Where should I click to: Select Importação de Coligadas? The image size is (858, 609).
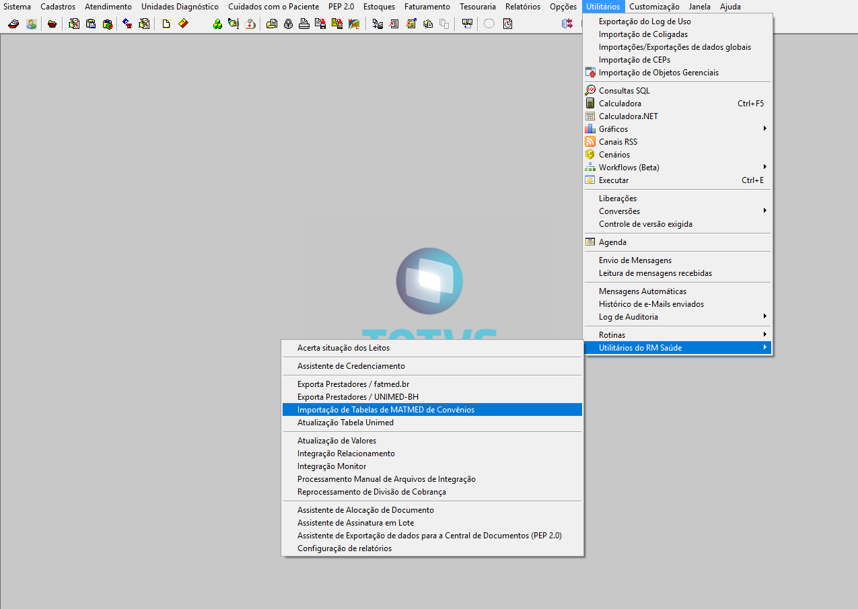(x=678, y=34)
